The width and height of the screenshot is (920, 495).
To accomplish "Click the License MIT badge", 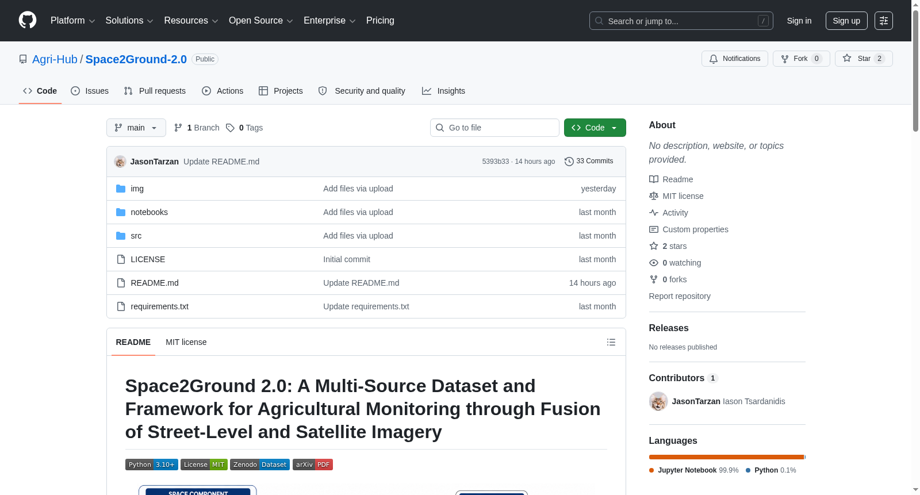I will (x=204, y=465).
